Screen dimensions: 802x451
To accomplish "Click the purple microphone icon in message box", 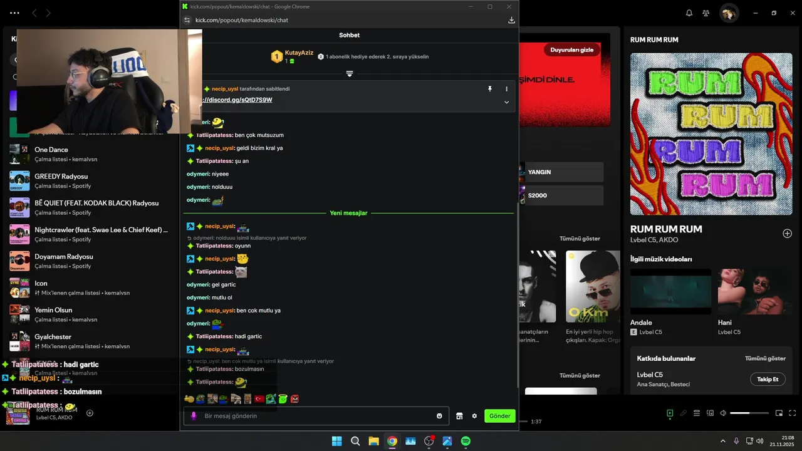I will click(194, 416).
